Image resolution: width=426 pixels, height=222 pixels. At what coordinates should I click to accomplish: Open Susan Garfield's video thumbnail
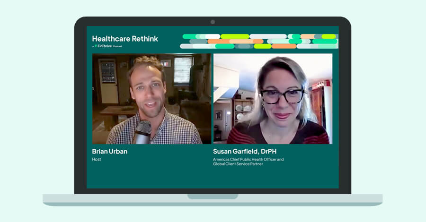[x=273, y=98]
